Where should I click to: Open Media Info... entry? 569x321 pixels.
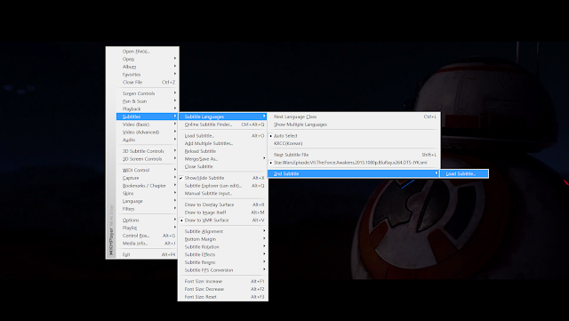(x=147, y=244)
